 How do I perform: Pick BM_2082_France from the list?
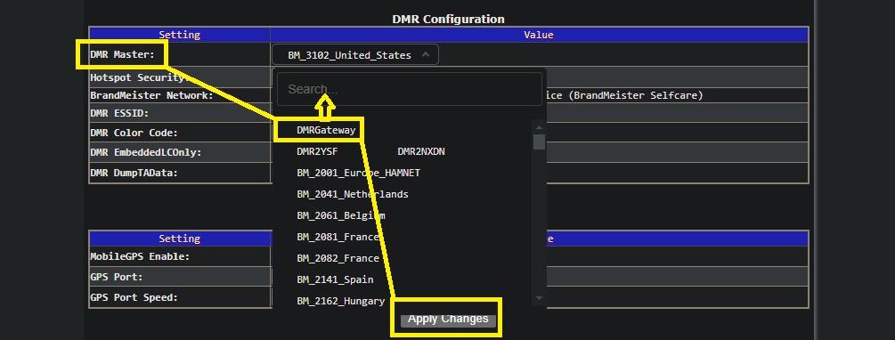coord(338,258)
